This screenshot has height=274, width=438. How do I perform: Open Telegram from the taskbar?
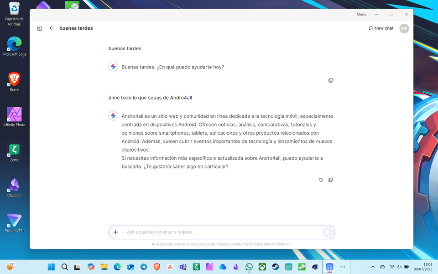tap(144, 267)
